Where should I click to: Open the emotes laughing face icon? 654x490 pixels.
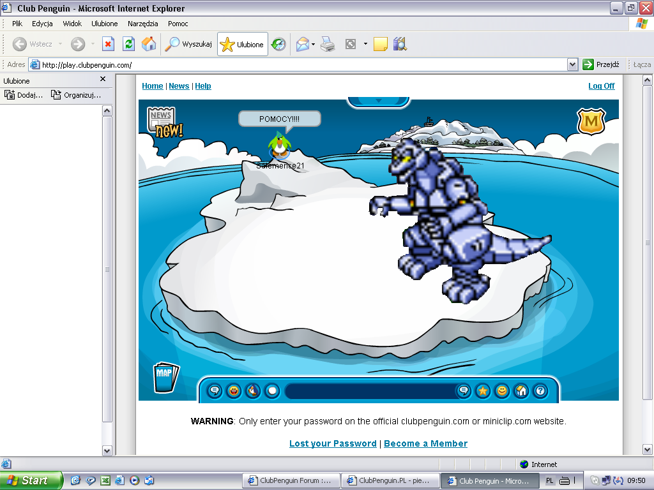234,391
